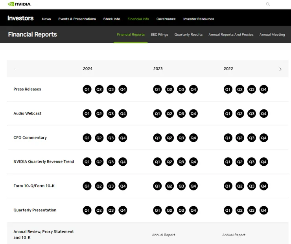Switch to the Annual Meeting tab
This screenshot has height=244, width=291.
click(272, 35)
